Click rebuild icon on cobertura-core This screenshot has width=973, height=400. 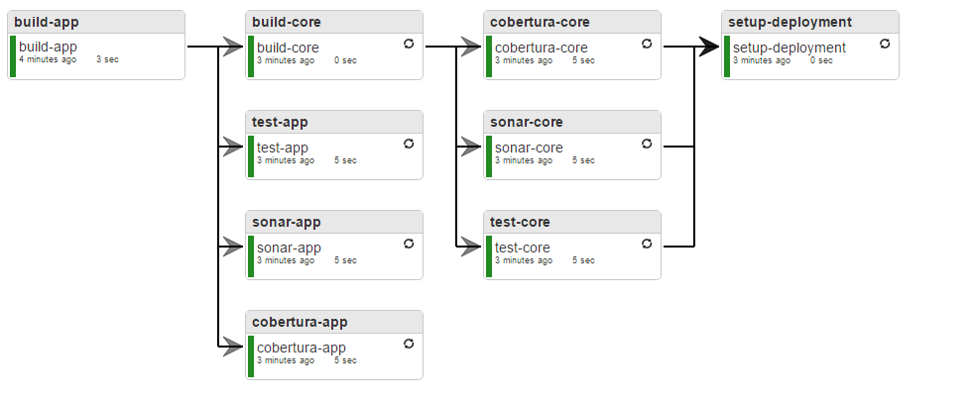click(x=647, y=44)
